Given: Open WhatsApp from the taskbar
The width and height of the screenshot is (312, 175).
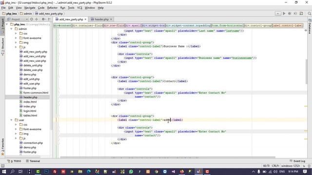Looking at the screenshot, I should coord(131,172).
